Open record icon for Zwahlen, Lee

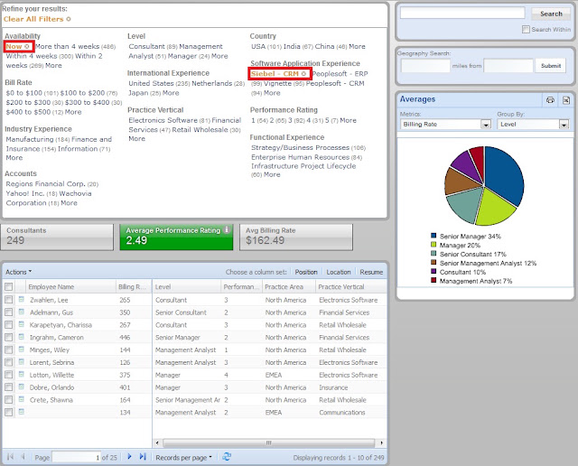(x=22, y=299)
